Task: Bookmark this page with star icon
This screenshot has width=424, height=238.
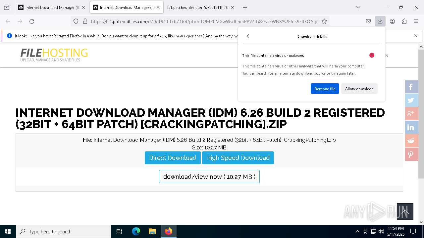Action: click(x=324, y=21)
